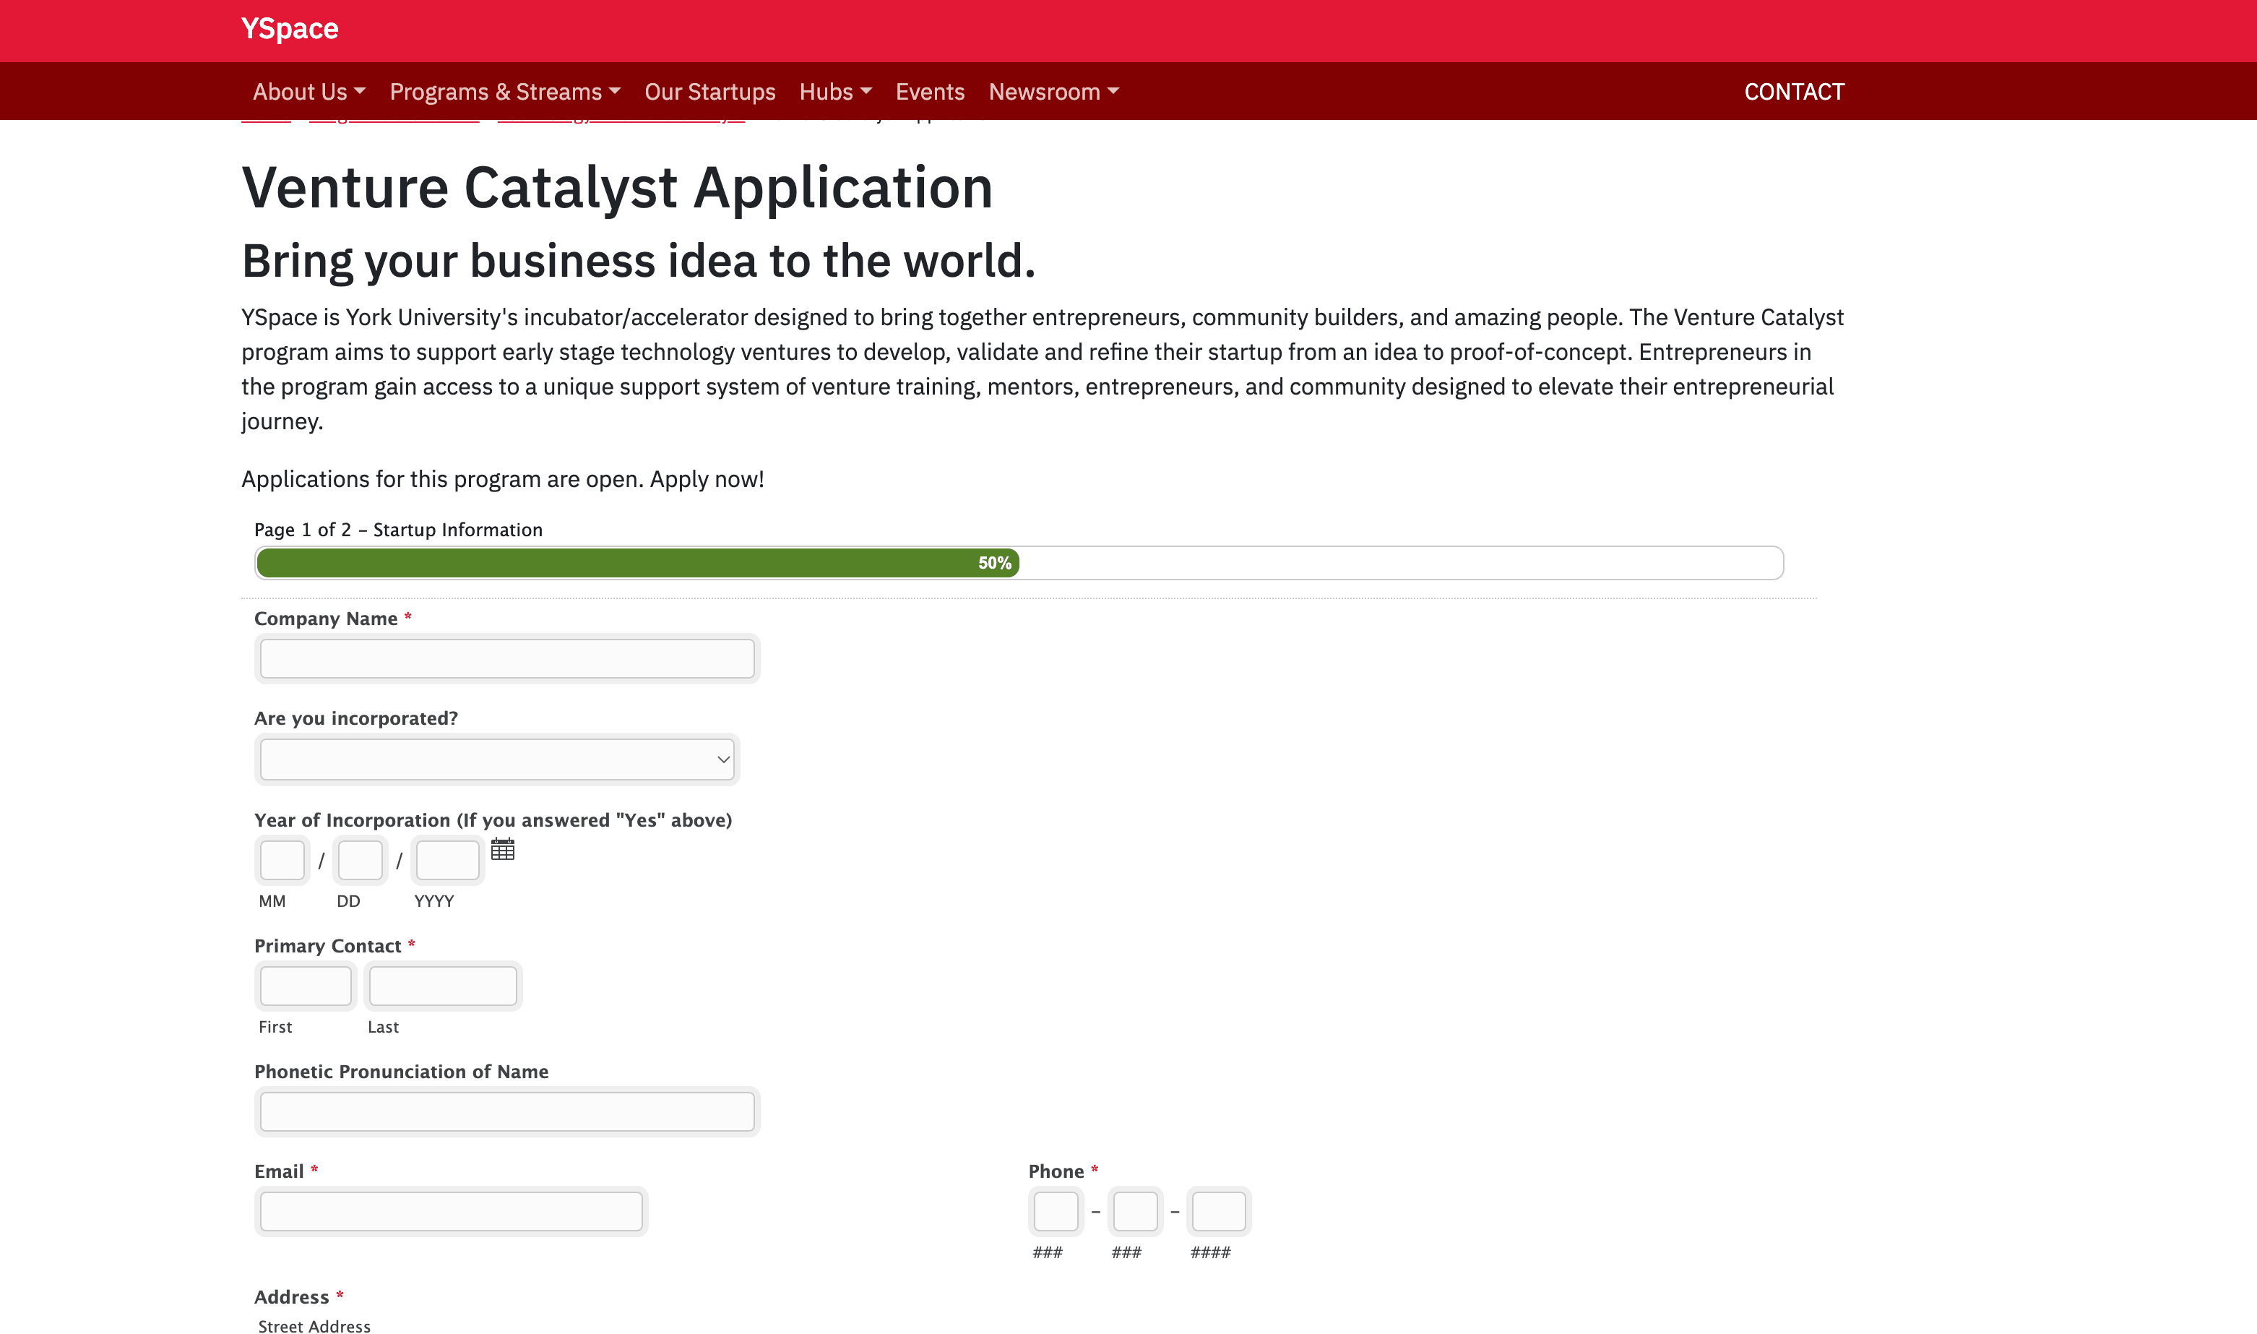This screenshot has width=2257, height=1334.
Task: Expand Programs & Streams menu
Action: [505, 92]
